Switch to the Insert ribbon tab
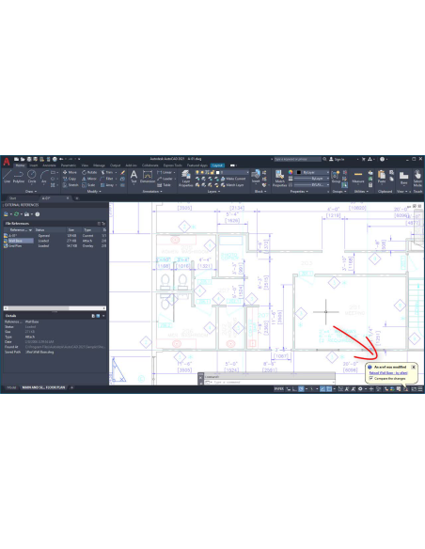This screenshot has height=549, width=425. [x=34, y=165]
